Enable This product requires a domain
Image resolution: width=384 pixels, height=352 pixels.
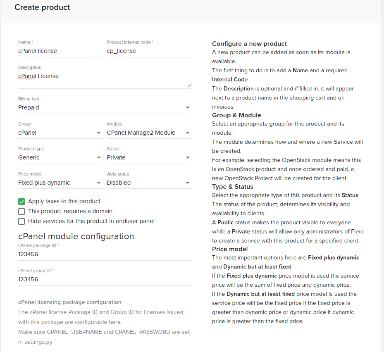pos(21,211)
